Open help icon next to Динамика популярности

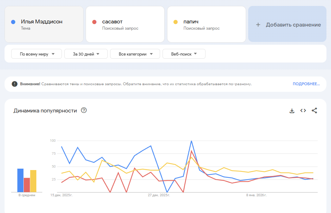tap(84, 110)
